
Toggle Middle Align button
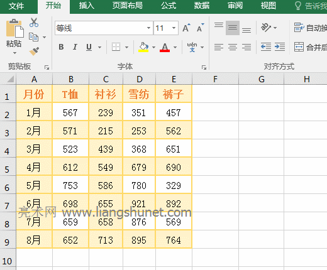coord(233,28)
